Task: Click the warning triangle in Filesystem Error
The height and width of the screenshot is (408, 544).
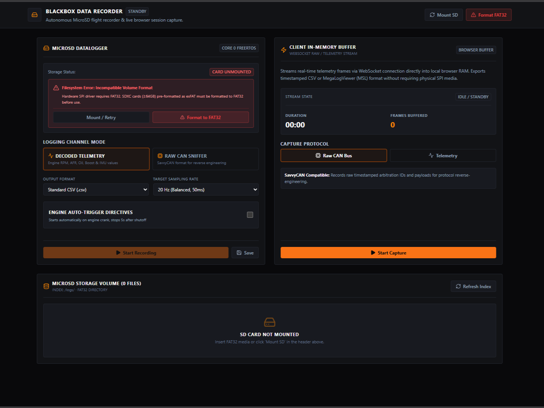Action: (x=56, y=88)
